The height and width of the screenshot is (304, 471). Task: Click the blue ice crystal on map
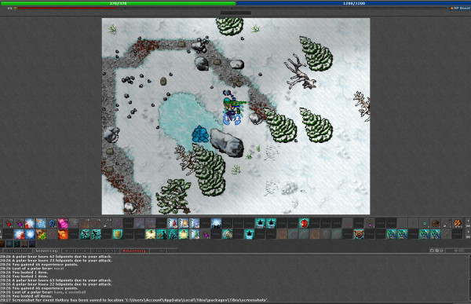coord(200,134)
